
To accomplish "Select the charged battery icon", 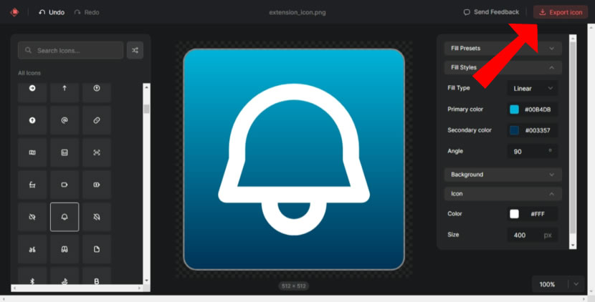I will click(97, 185).
